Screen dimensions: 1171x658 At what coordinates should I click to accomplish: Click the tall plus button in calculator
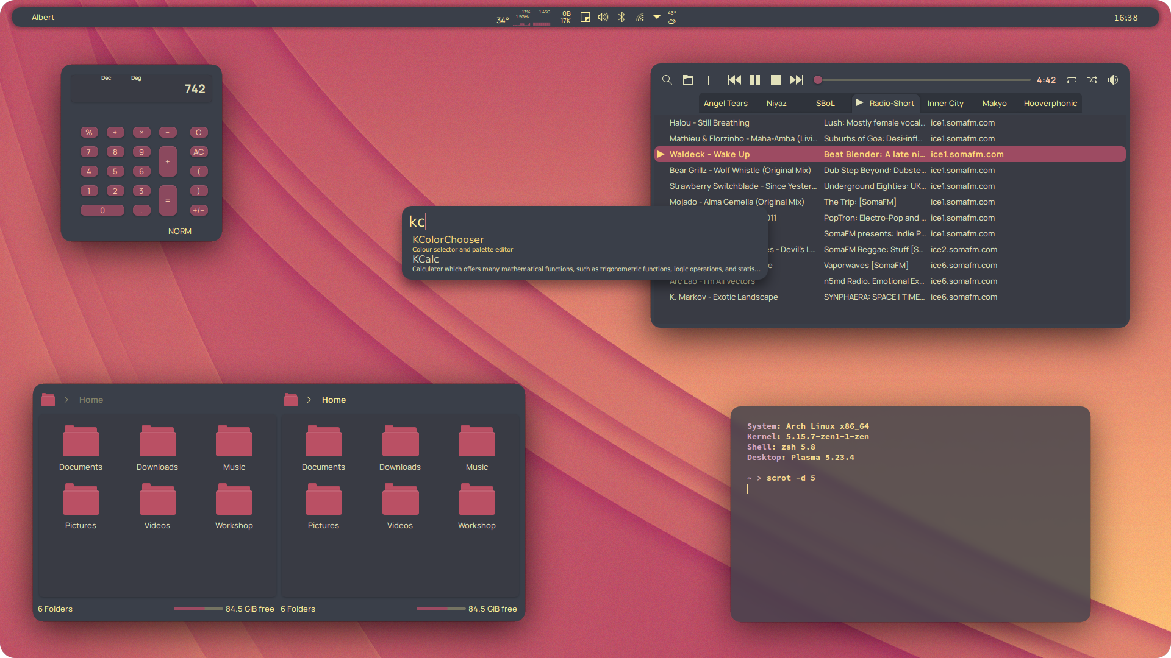point(168,161)
